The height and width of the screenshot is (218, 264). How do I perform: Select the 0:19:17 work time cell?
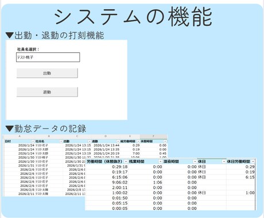107,172
